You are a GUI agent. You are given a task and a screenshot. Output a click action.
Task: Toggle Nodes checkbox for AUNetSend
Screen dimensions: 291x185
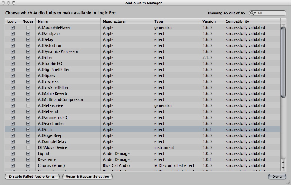point(28,111)
